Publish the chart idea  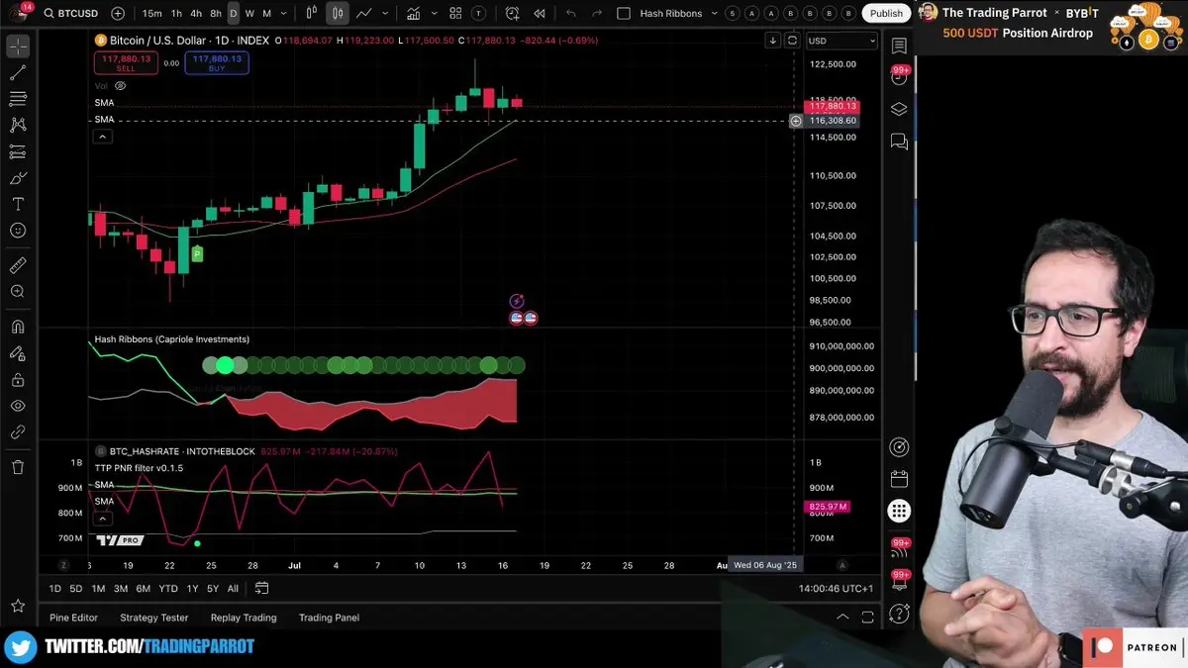(x=886, y=14)
